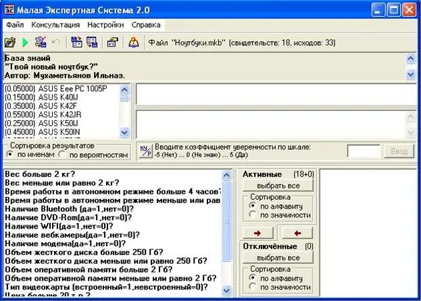Viewport: 421px width, 301px height.
Task: Select question 'Время работы... больше 4 часов?'
Action: pyautogui.click(x=113, y=192)
